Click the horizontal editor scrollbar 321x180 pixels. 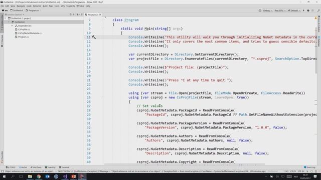tap(184, 164)
